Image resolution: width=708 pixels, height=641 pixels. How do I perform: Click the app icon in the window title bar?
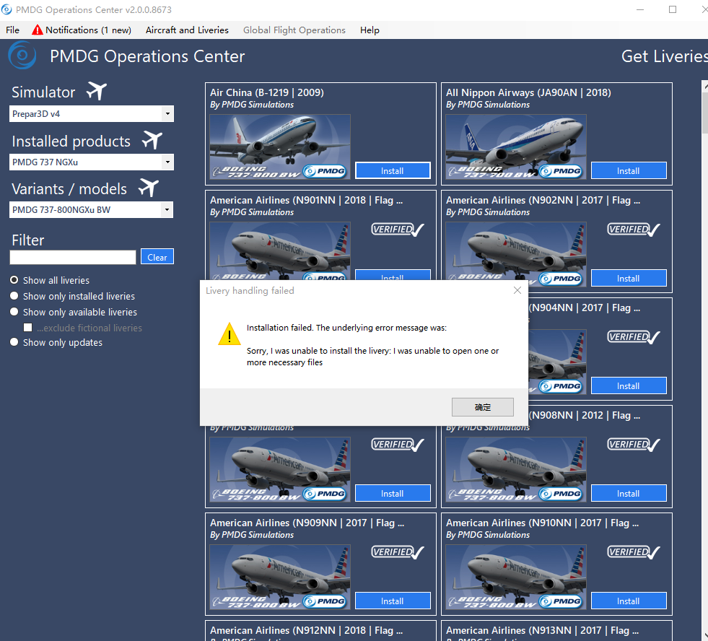pos(6,9)
